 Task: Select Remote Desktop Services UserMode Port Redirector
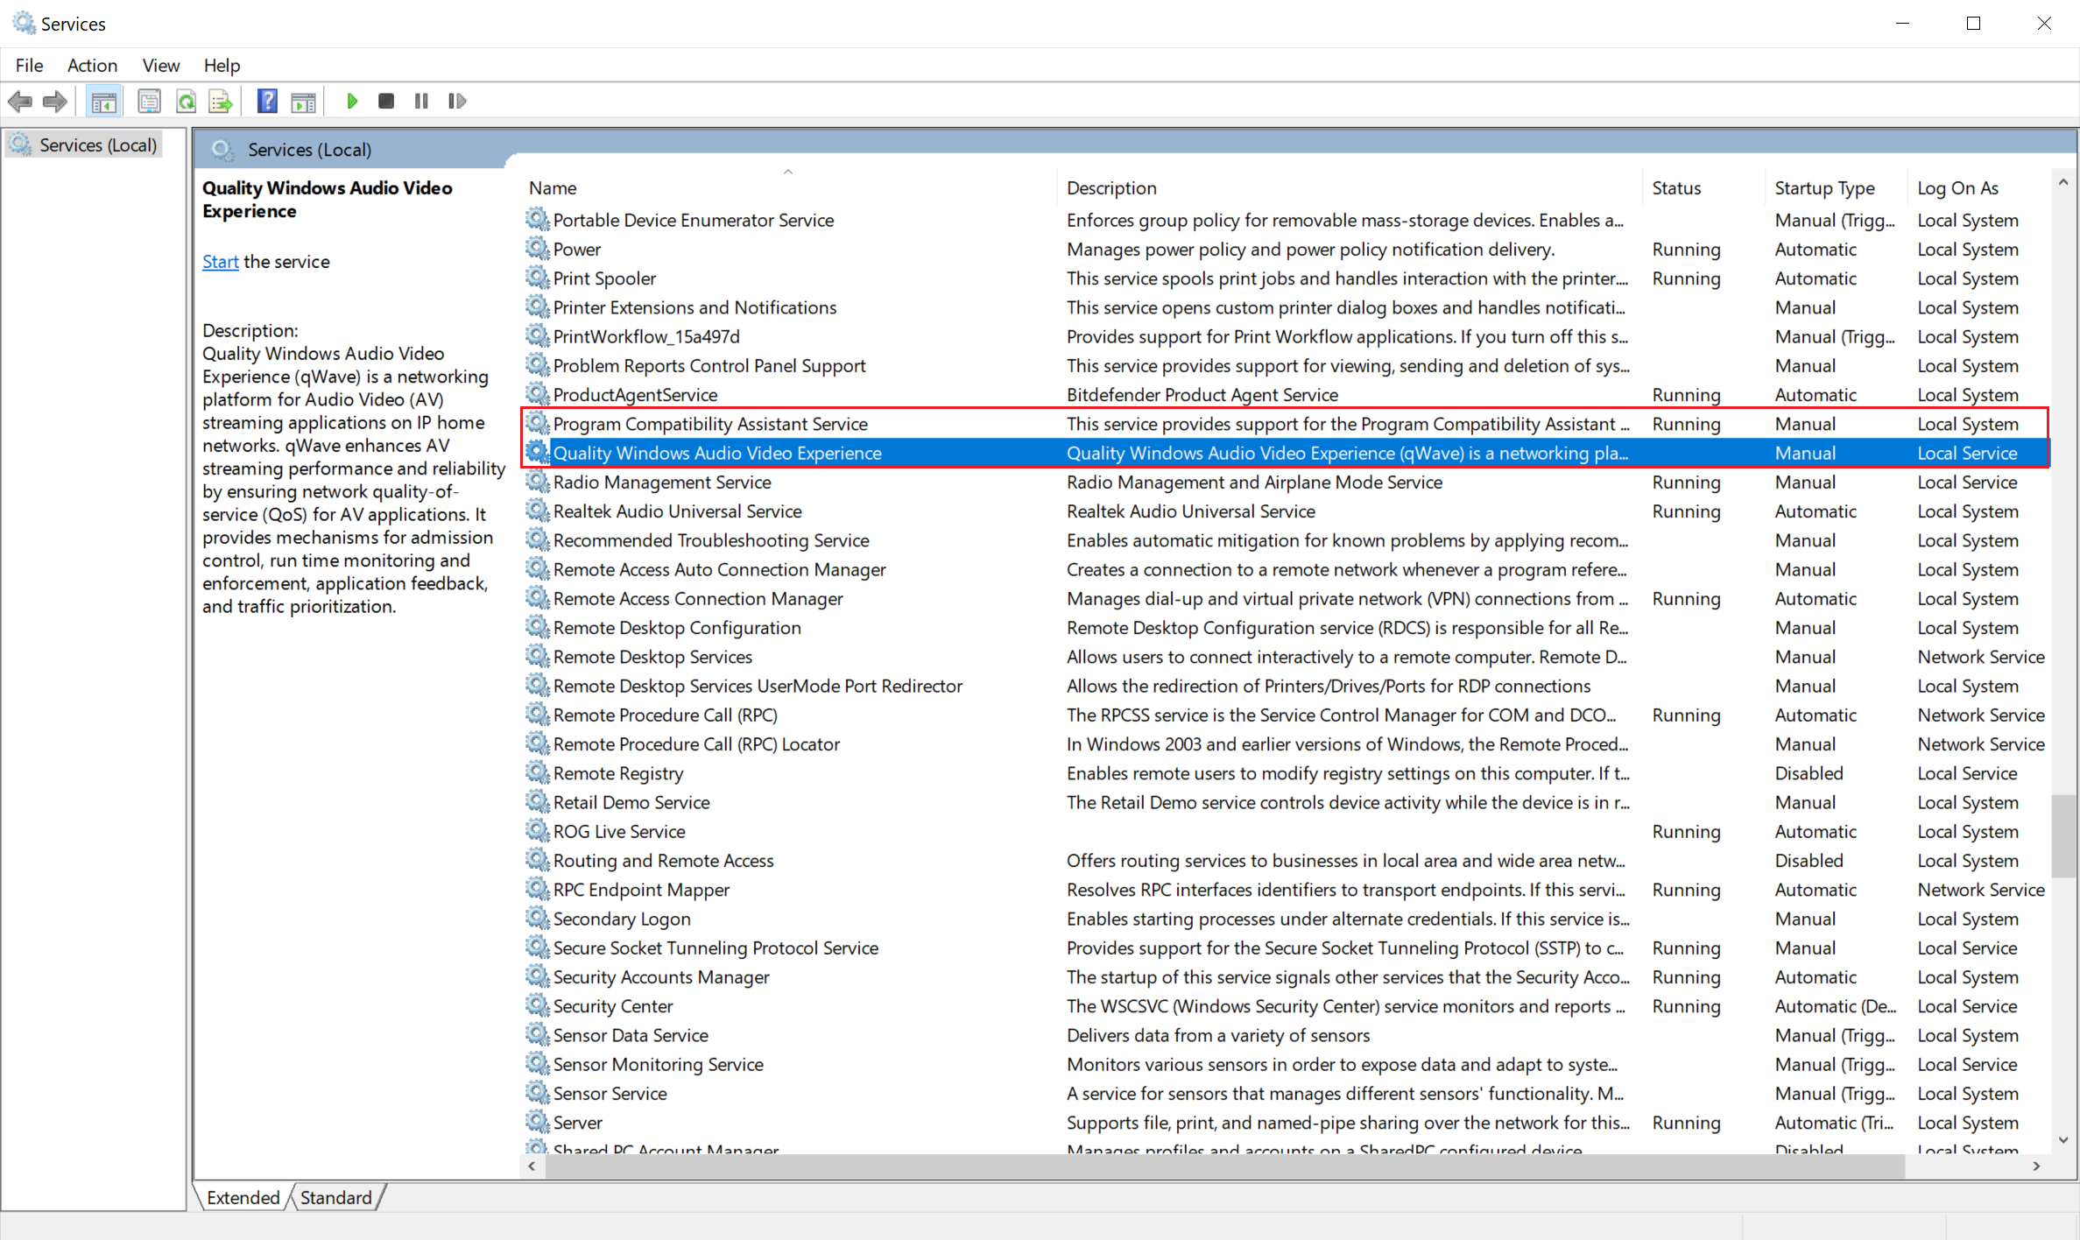[758, 687]
